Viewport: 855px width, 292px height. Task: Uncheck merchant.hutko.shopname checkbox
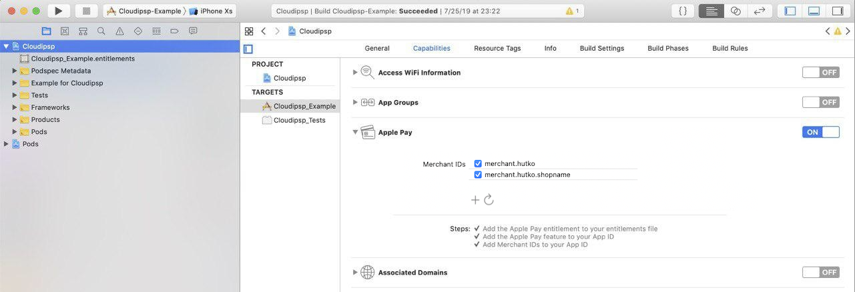click(478, 175)
